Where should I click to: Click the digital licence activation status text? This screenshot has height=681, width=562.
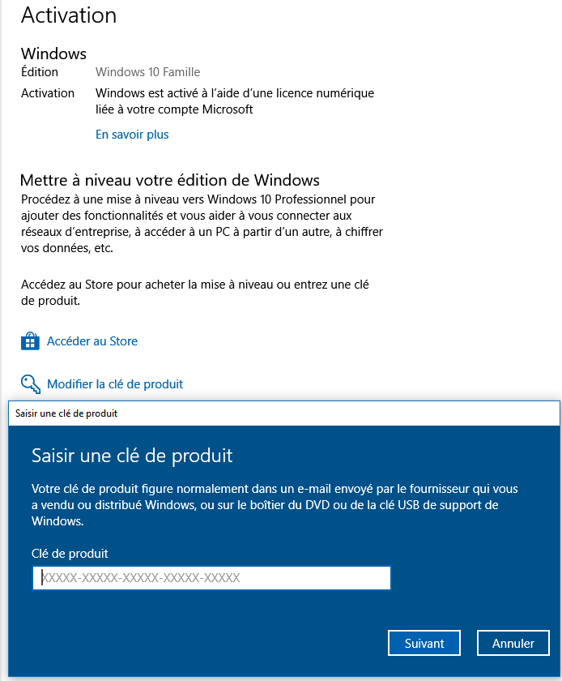coord(235,101)
